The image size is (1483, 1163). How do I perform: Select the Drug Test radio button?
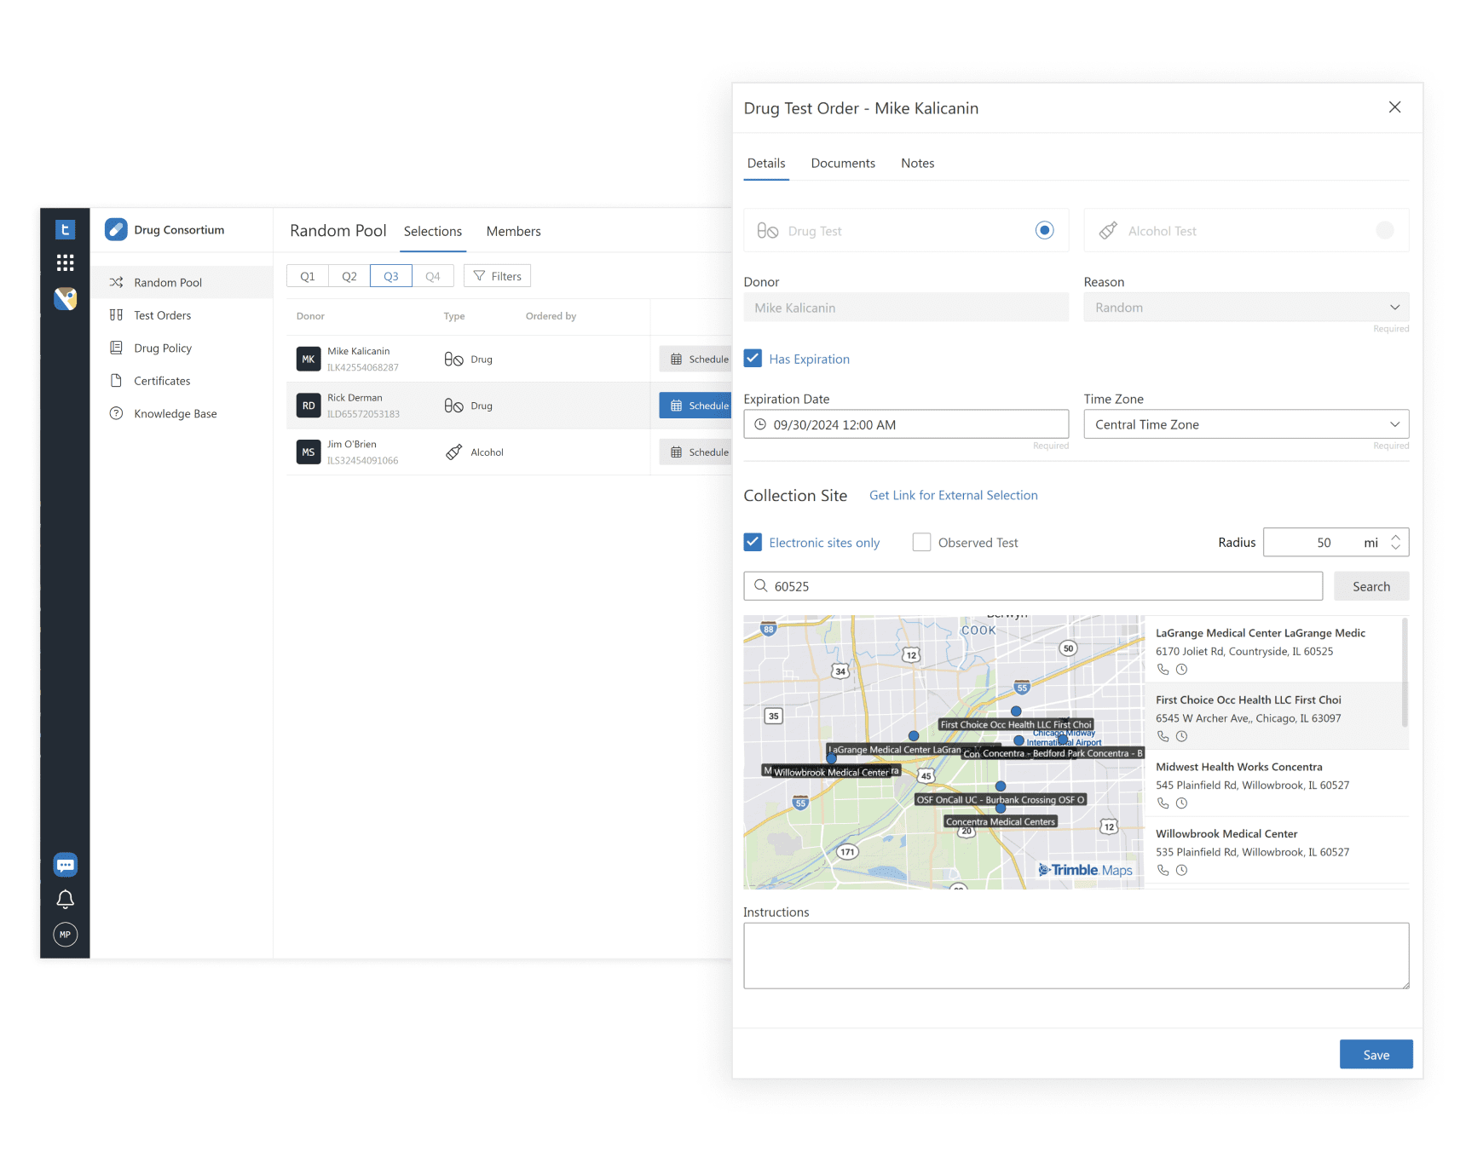tap(1044, 230)
